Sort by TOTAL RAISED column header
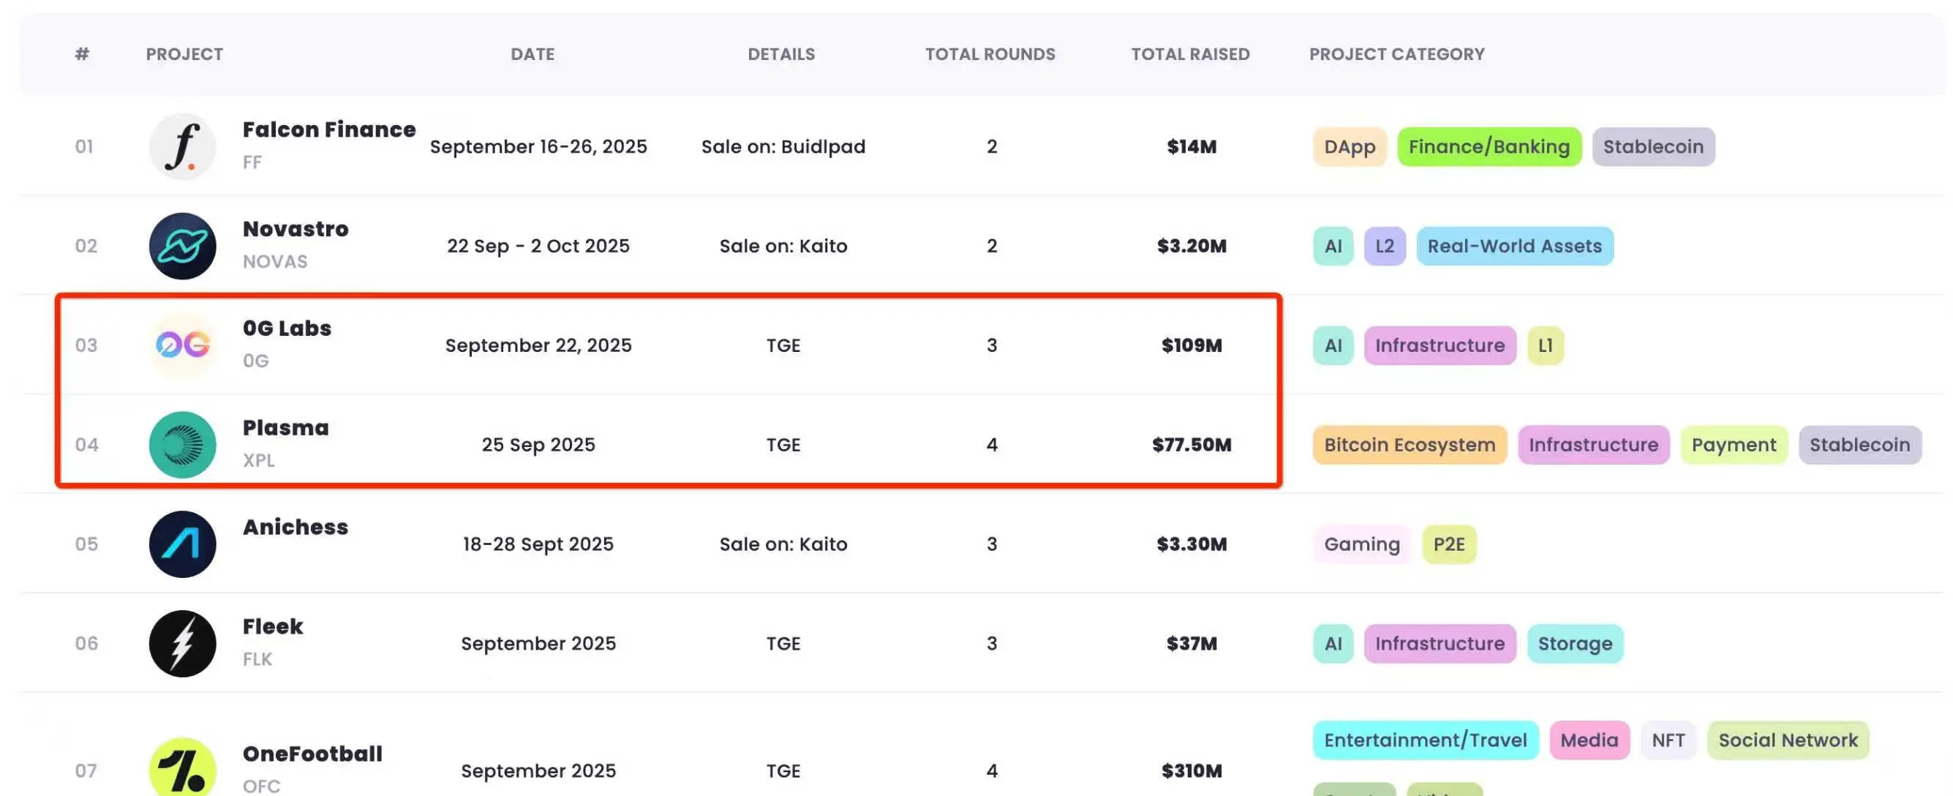This screenshot has width=1953, height=796. click(x=1190, y=54)
